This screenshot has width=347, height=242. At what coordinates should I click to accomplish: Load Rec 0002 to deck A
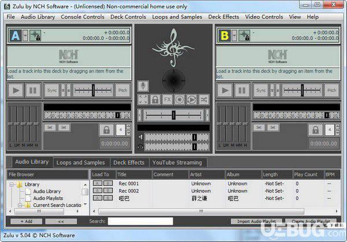coord(98,191)
